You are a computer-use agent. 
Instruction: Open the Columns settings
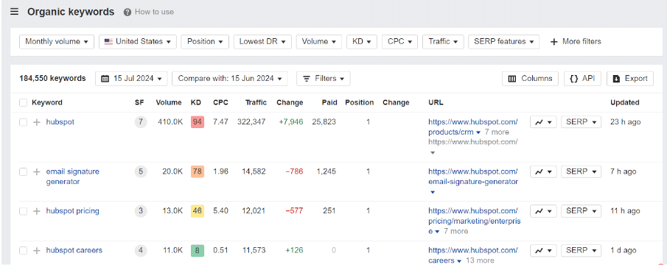point(530,79)
